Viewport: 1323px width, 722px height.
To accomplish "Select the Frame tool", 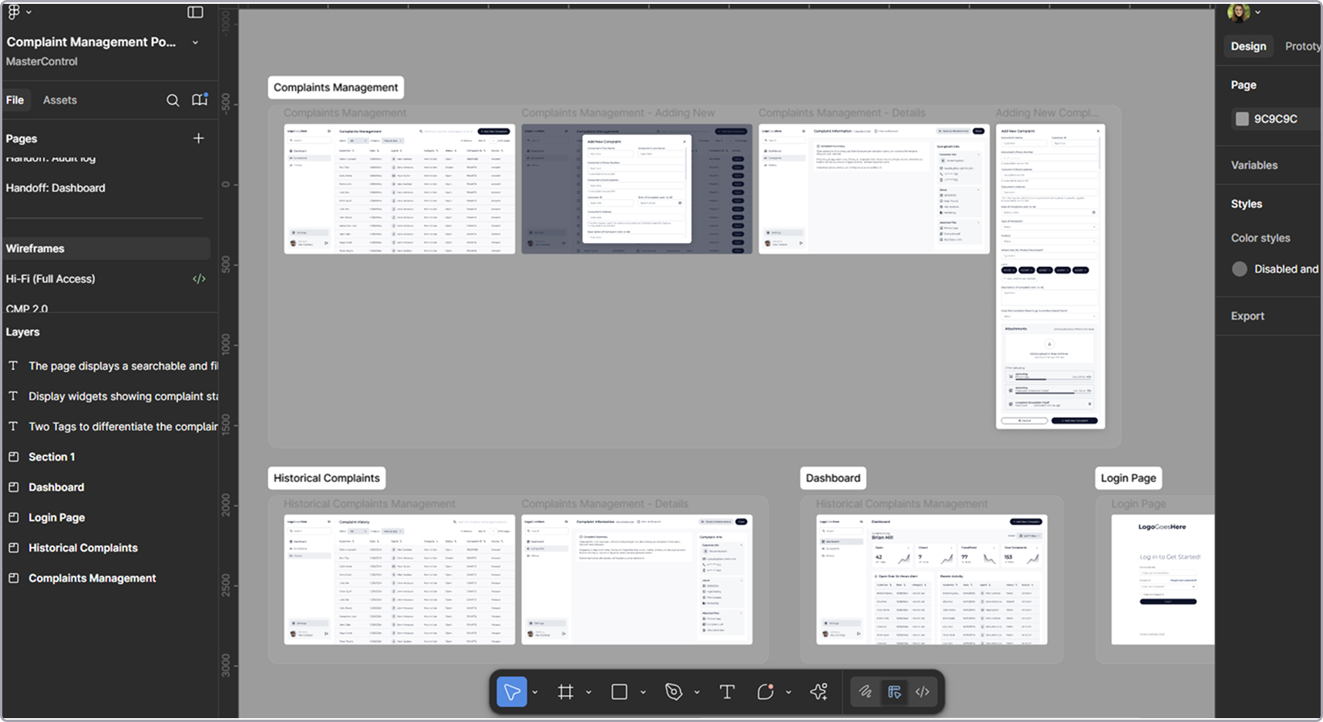I will point(565,692).
